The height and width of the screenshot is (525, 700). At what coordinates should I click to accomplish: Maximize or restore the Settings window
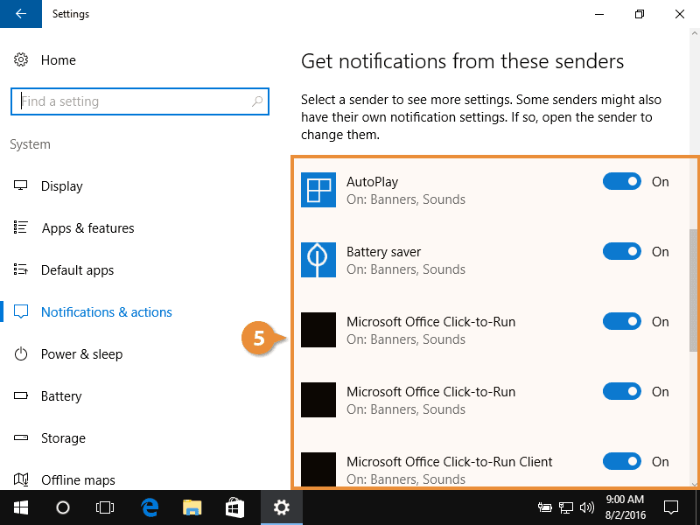[x=640, y=14]
